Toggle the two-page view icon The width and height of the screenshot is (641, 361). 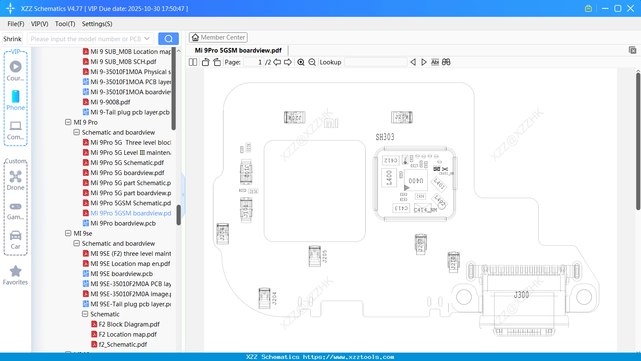point(193,62)
